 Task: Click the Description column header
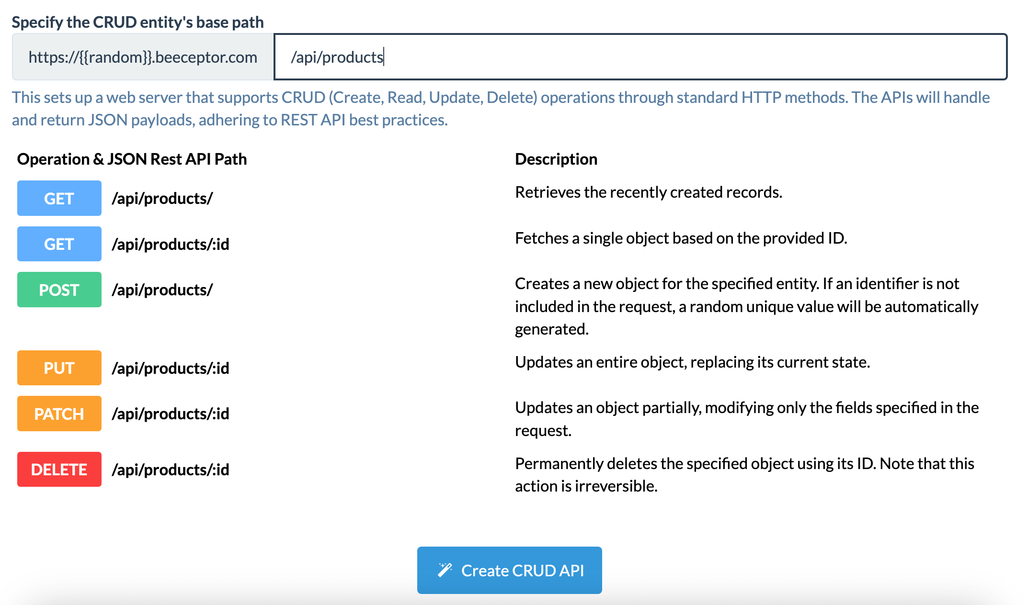[556, 159]
